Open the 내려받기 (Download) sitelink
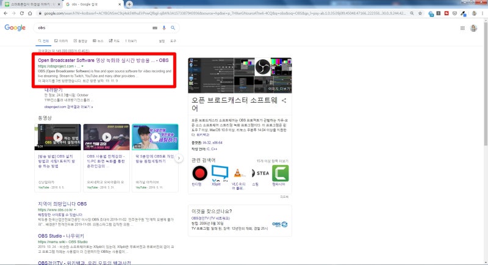This screenshot has width=488, height=265. (x=53, y=90)
